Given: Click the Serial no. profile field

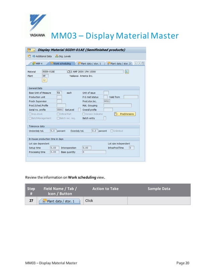Looking at the screenshot, I should [60, 110].
